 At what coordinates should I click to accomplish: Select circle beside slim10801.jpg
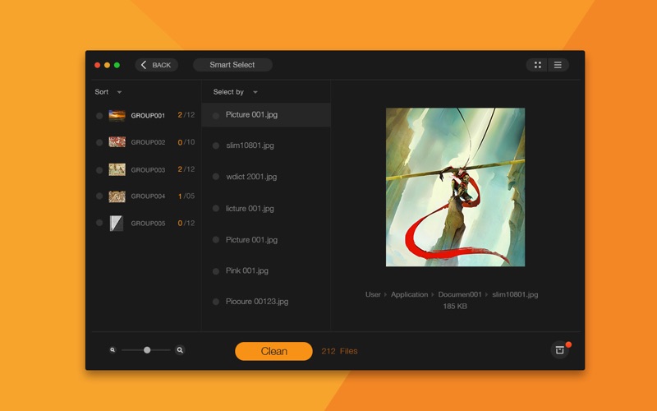coord(216,145)
